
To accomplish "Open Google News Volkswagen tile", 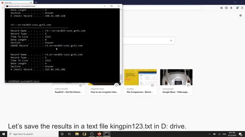I will [176, 82].
